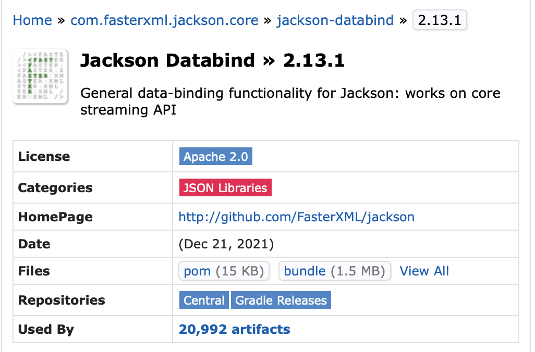Click the HomePage row label

55,217
